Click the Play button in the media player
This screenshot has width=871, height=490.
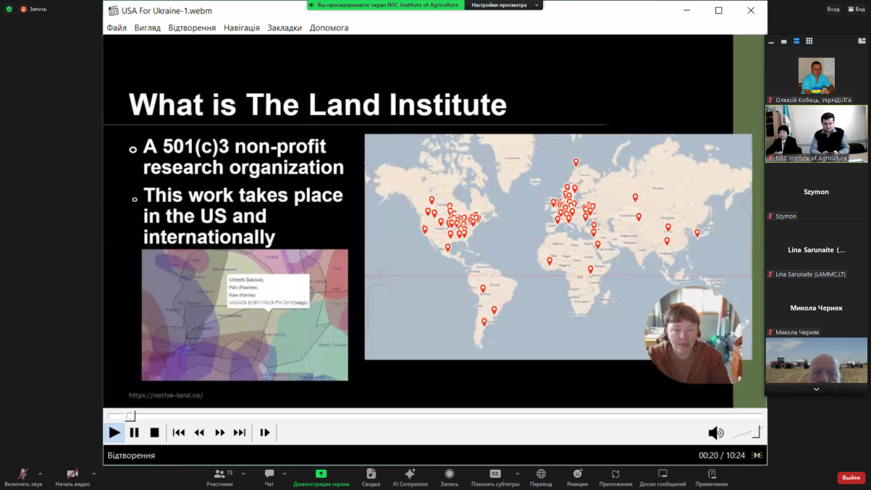click(114, 433)
